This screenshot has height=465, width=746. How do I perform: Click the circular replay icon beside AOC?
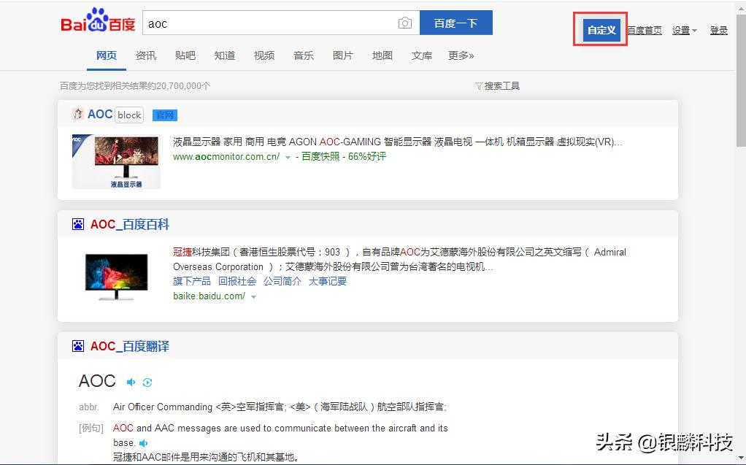click(x=147, y=382)
